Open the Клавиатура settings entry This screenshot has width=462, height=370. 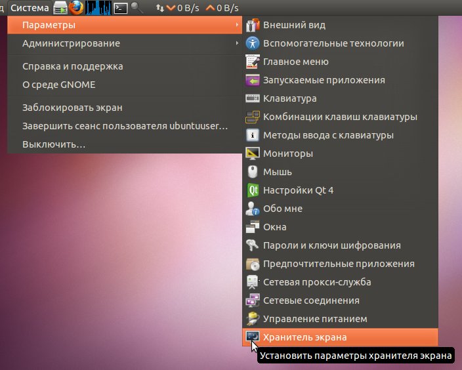(341, 98)
